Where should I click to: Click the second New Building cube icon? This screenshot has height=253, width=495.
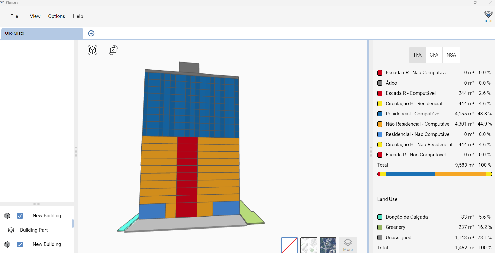[x=7, y=244]
